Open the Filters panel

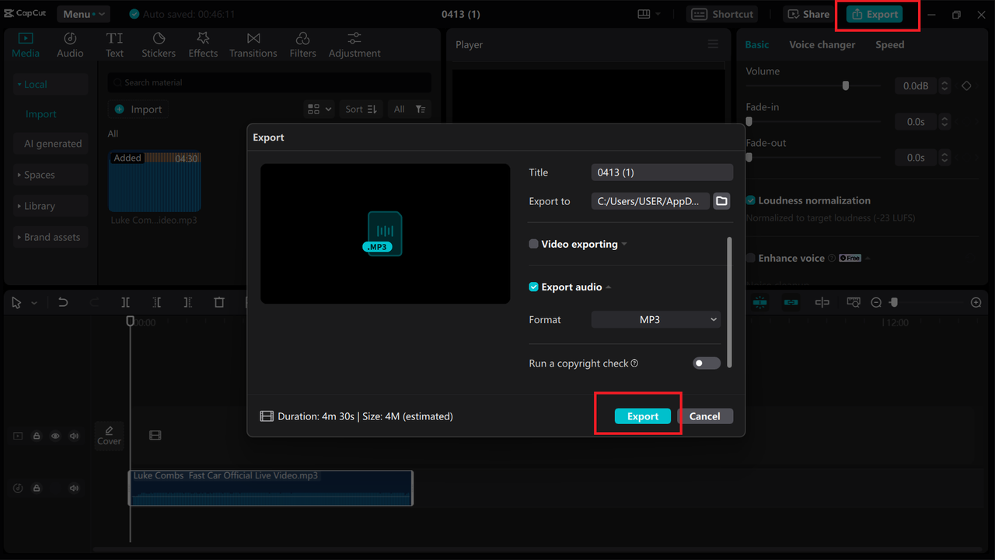click(302, 43)
